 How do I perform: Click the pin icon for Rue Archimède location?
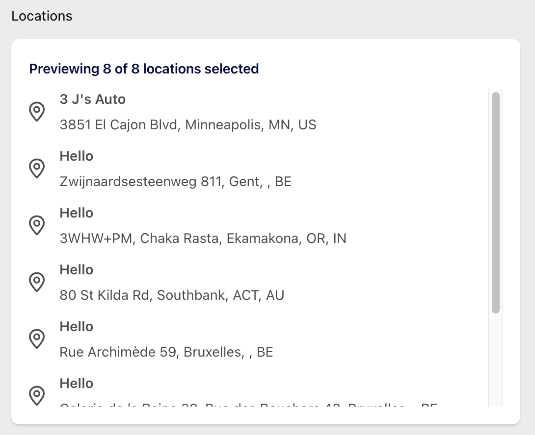click(37, 339)
